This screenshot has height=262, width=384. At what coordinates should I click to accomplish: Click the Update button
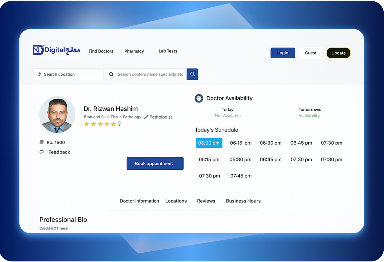[338, 53]
